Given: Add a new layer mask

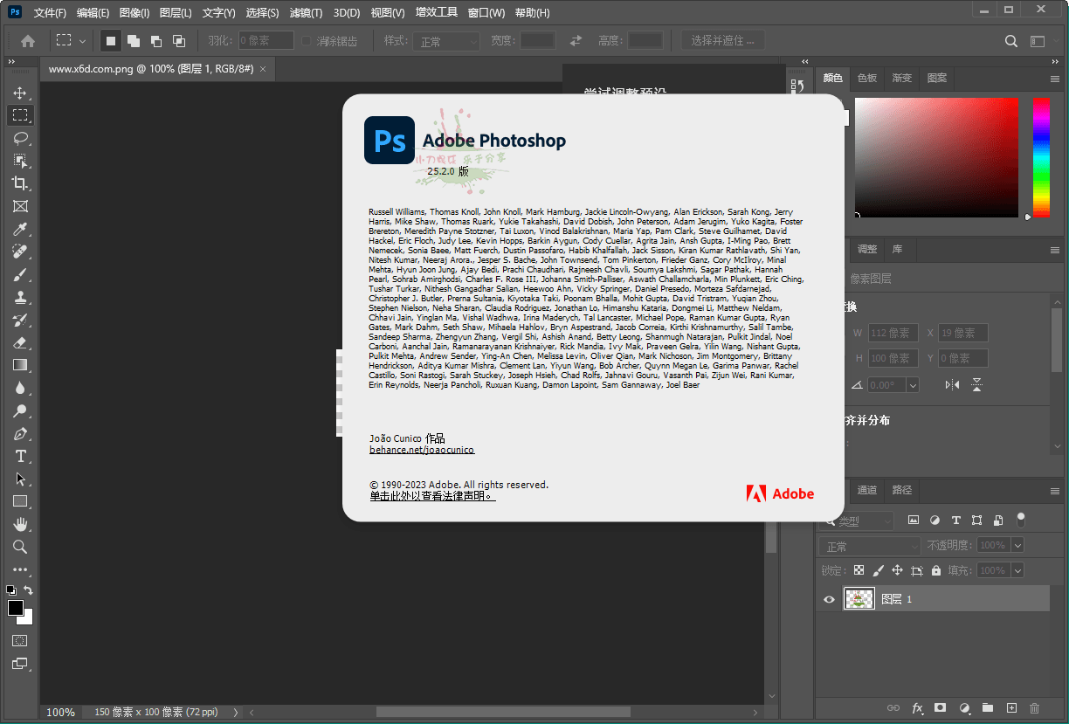Looking at the screenshot, I should 940,708.
